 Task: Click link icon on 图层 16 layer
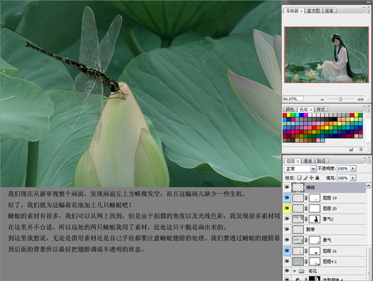pyautogui.click(x=306, y=251)
